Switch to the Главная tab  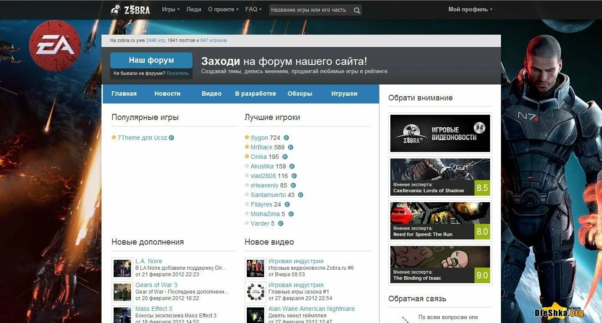(x=124, y=94)
